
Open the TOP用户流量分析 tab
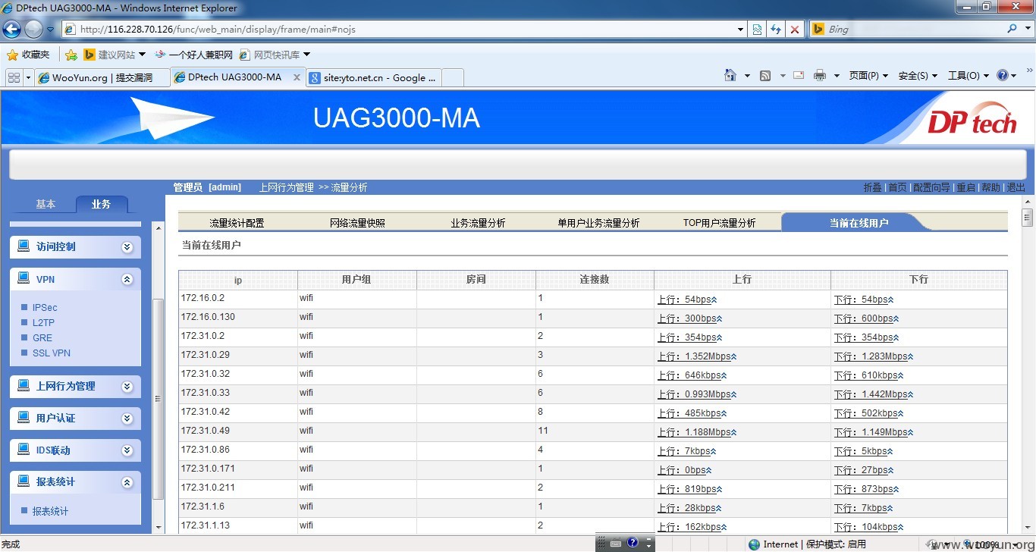719,223
